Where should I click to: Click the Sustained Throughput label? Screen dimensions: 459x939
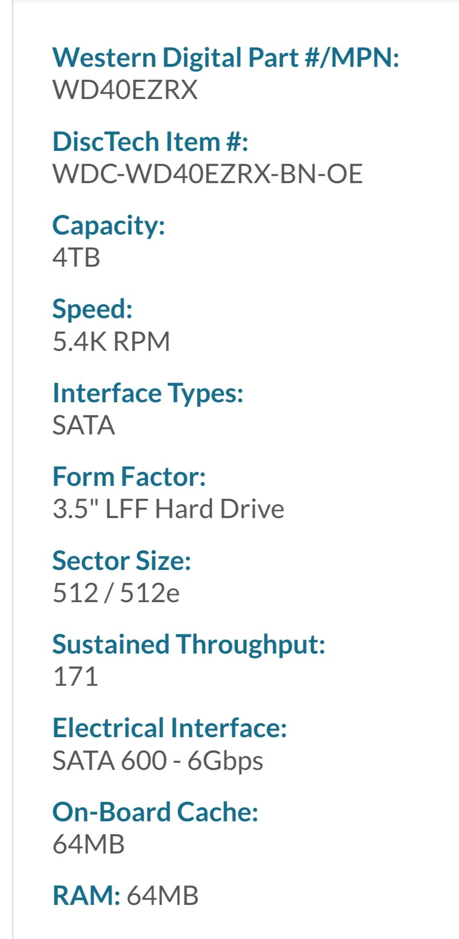(x=189, y=644)
